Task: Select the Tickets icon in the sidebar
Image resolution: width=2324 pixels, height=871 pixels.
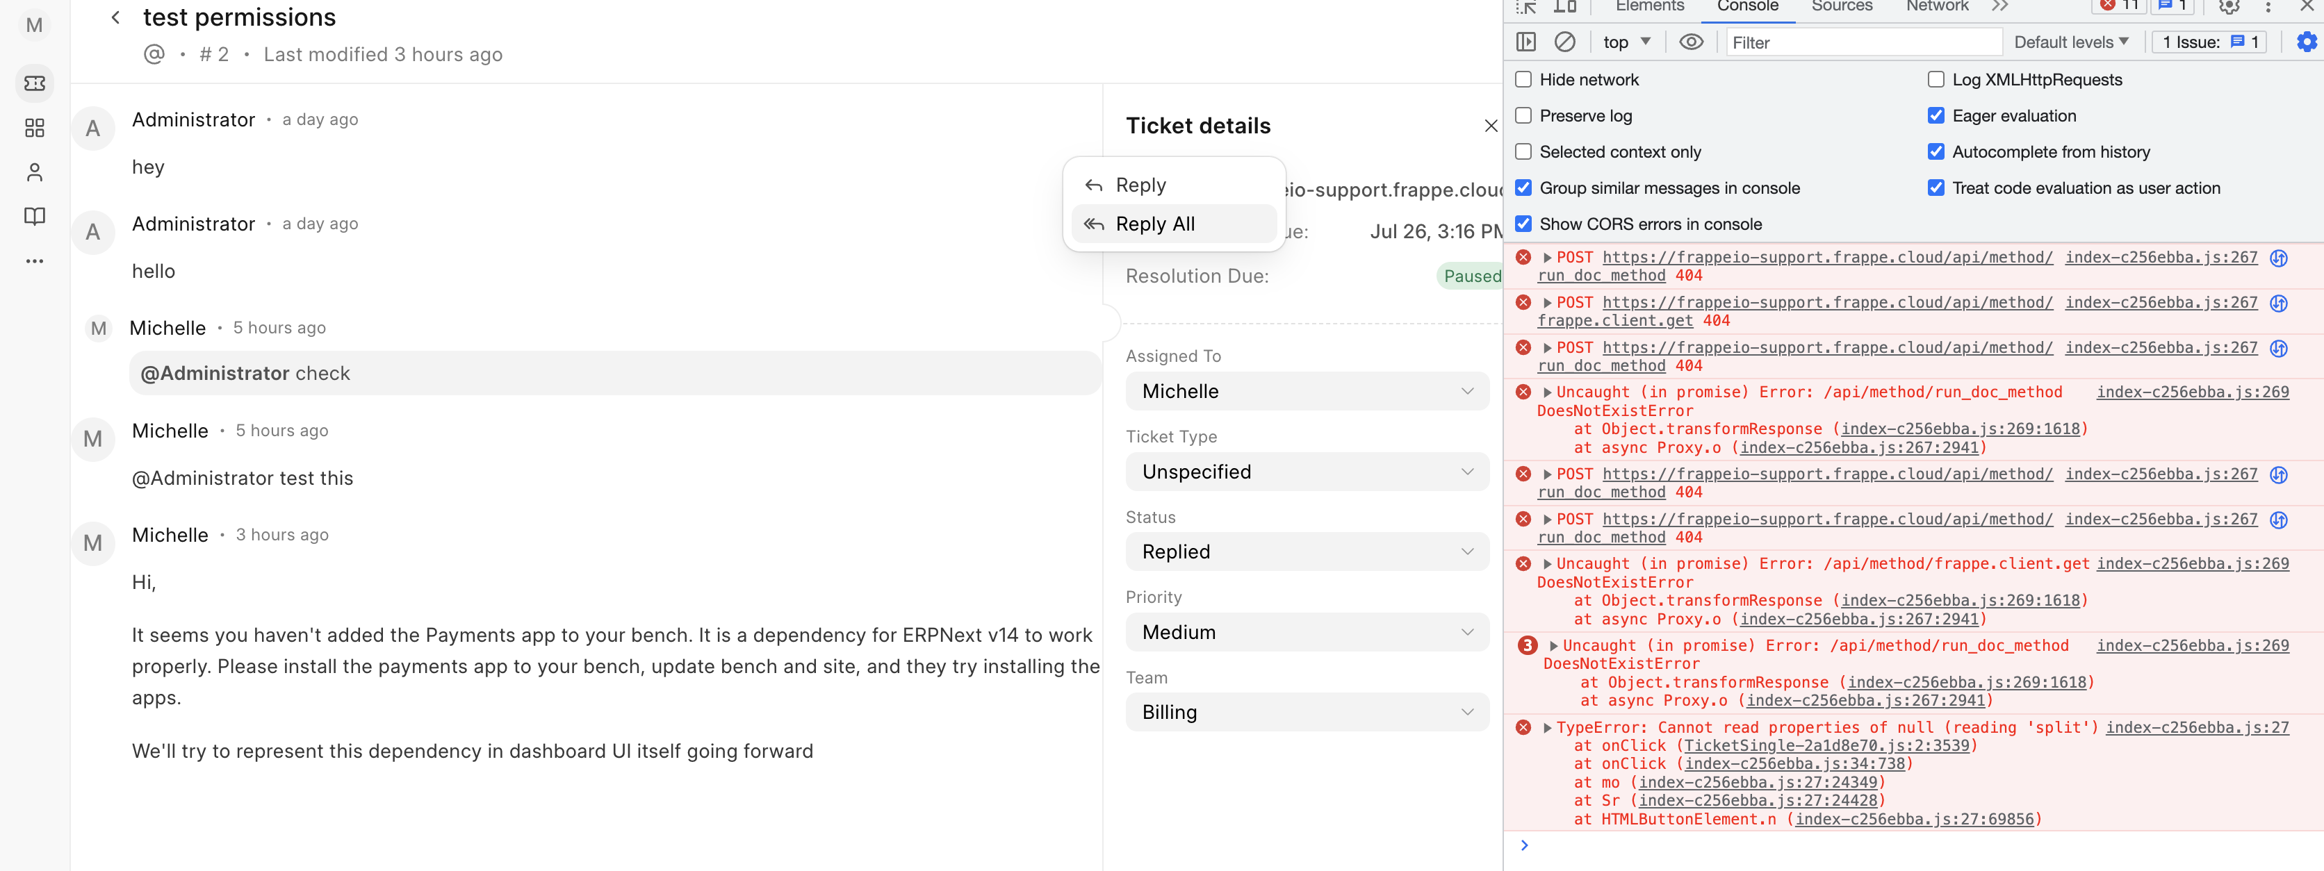Action: 34,83
